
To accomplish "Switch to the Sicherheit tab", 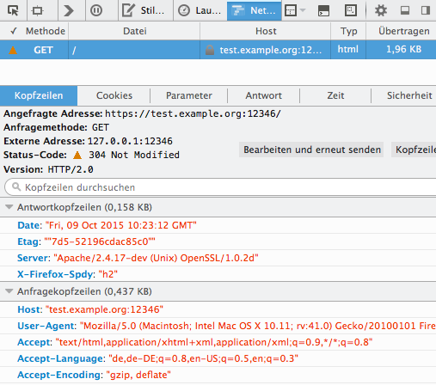I will point(409,95).
